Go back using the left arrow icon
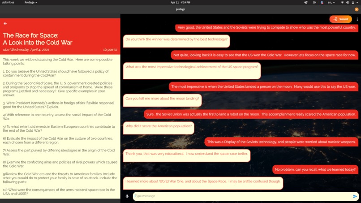The image size is (361, 203). (x=5, y=23)
